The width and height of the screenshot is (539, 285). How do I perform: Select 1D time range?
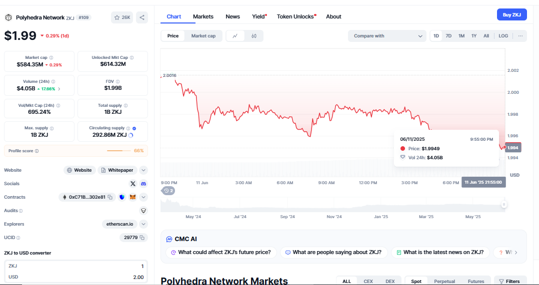(x=436, y=36)
